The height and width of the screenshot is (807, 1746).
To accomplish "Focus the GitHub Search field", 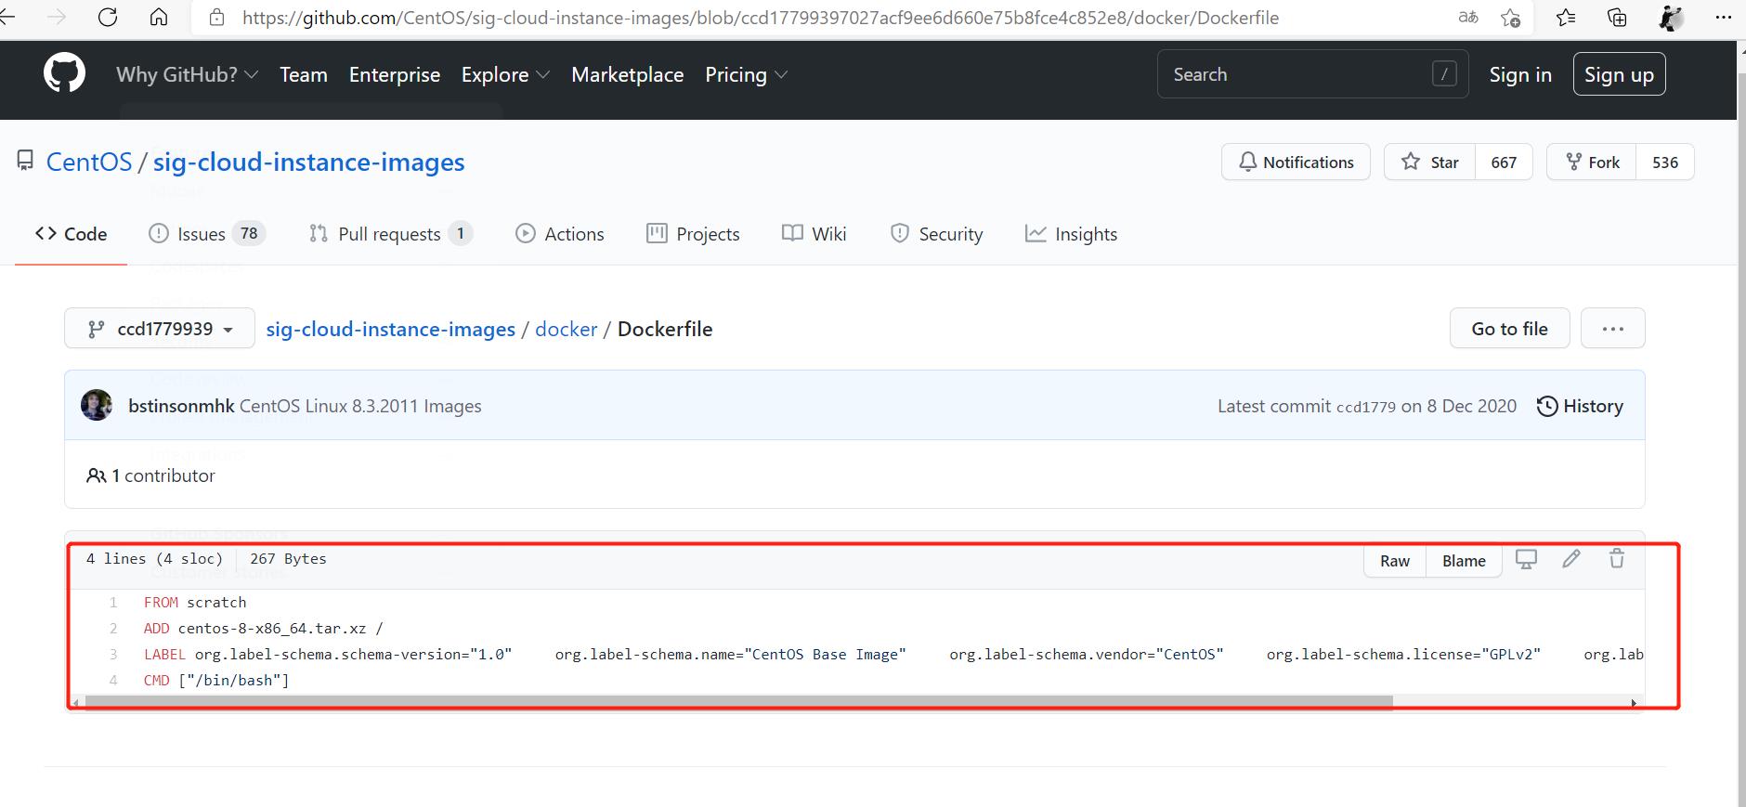I will pyautogui.click(x=1312, y=74).
